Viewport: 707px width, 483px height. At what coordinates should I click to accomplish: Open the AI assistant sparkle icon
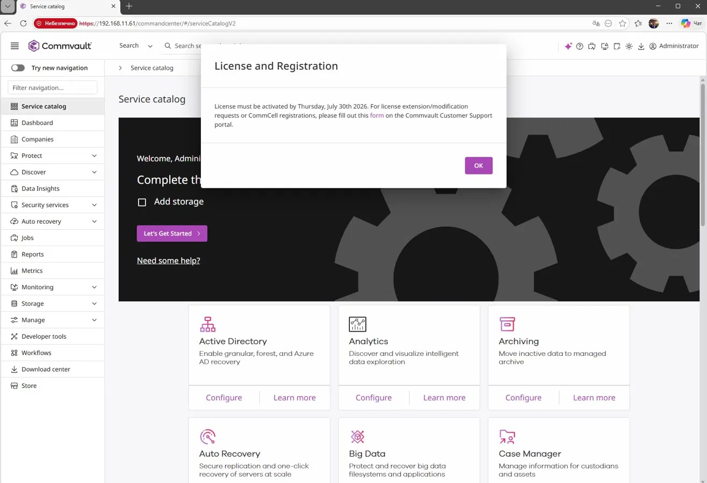[568, 46]
